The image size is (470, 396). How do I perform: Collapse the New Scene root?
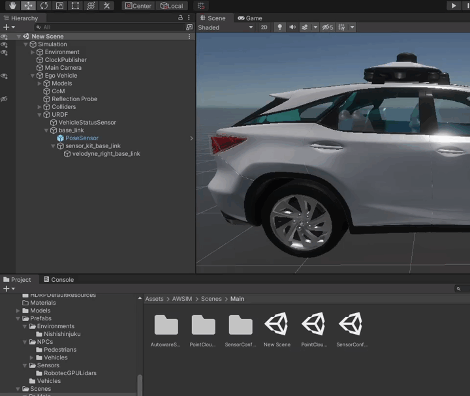pos(18,37)
